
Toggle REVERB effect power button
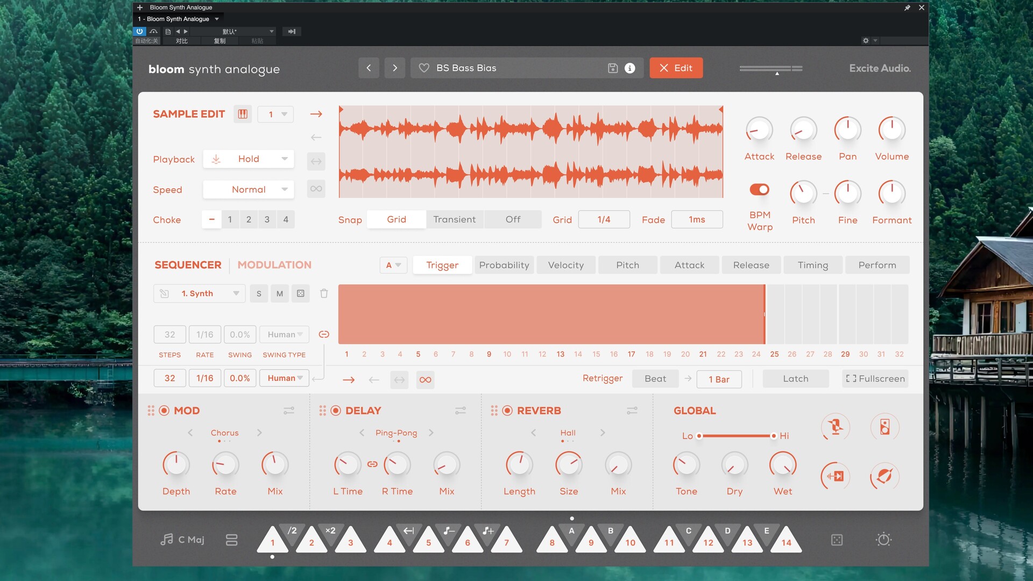pos(507,410)
